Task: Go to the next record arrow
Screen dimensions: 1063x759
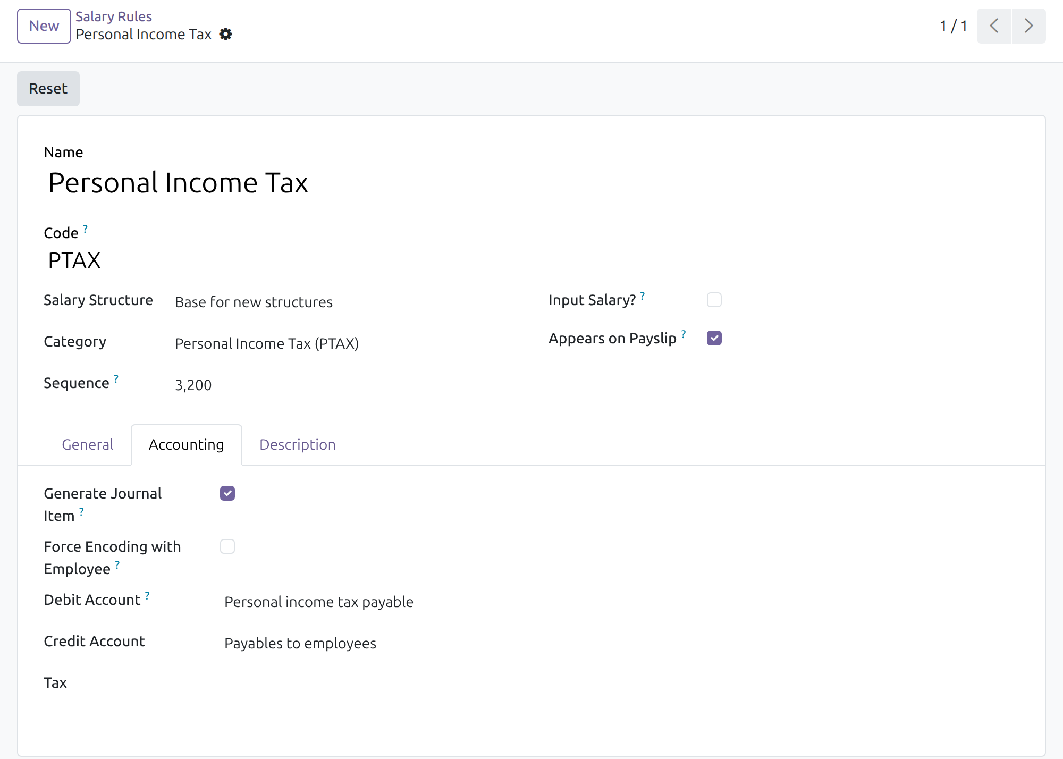Action: point(1029,26)
